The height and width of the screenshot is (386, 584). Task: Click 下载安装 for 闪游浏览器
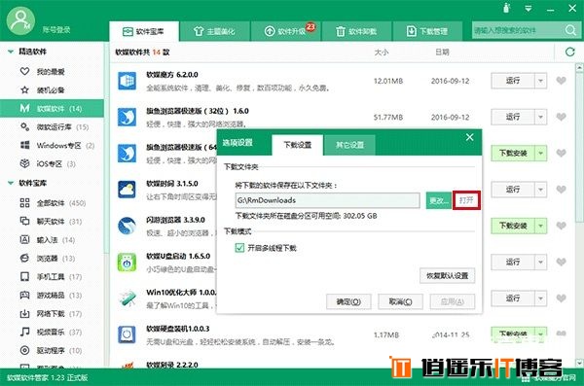point(513,226)
